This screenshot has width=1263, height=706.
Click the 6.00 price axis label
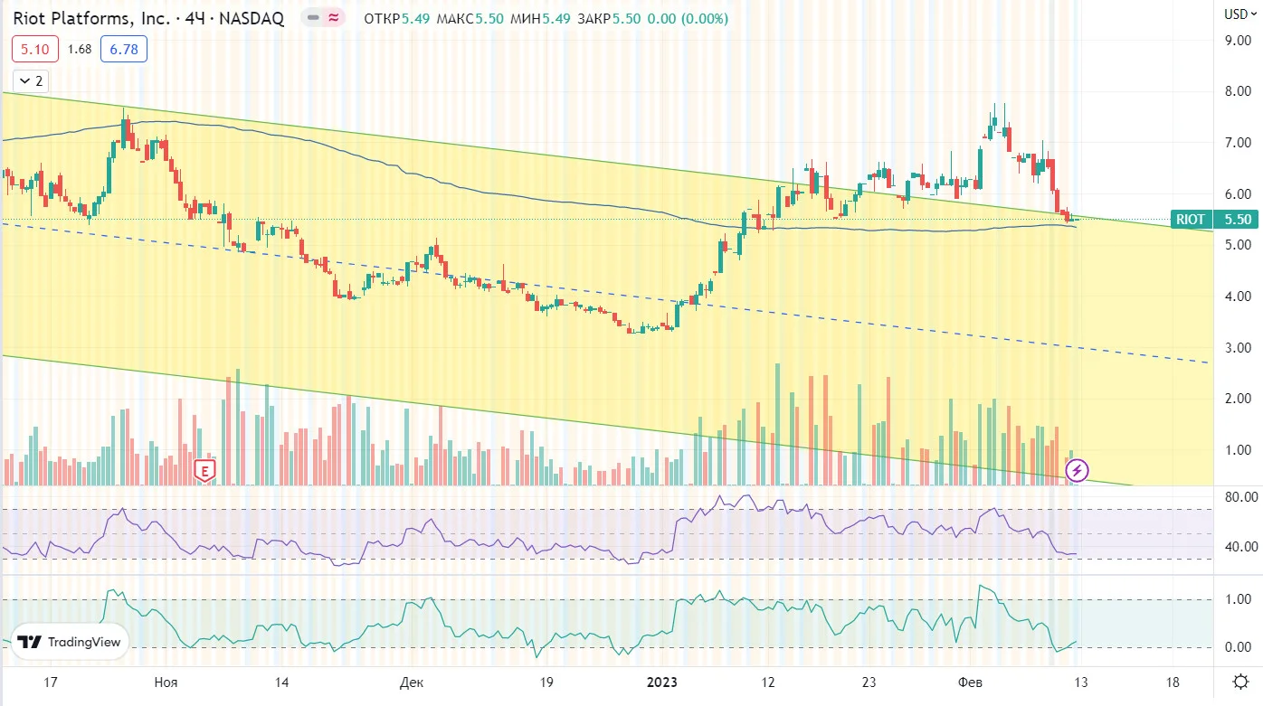[x=1236, y=194]
